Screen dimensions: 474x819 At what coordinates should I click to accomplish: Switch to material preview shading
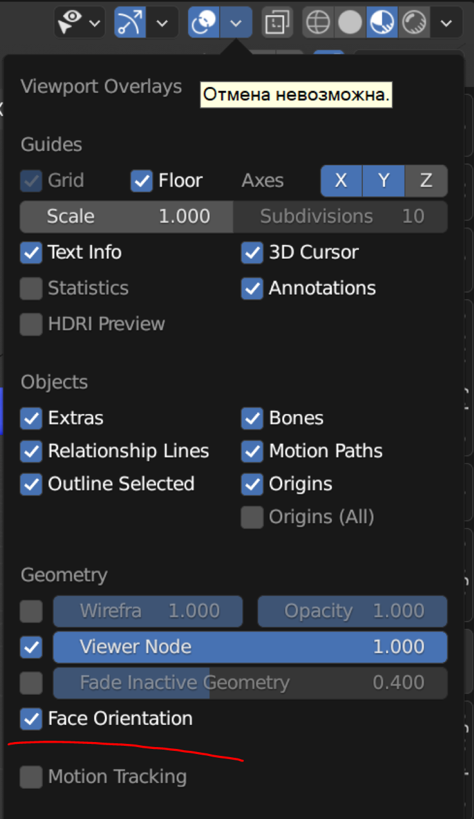pos(382,23)
